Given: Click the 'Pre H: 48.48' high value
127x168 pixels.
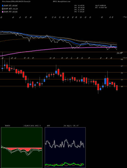Looking at the screenshot, I should 80,8.
